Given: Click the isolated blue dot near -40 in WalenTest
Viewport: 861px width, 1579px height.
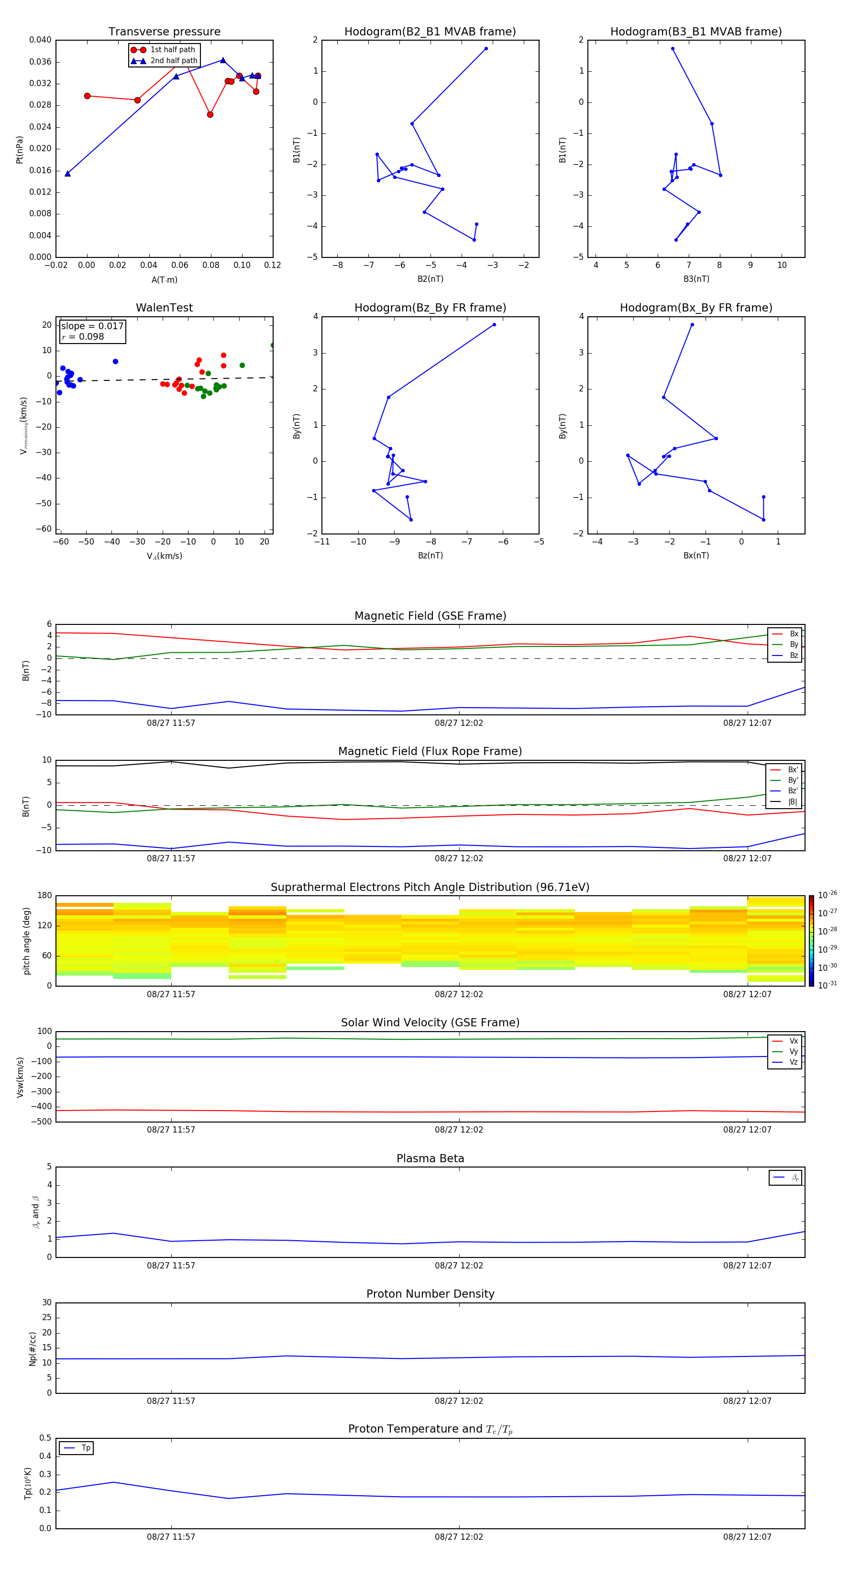Looking at the screenshot, I should point(115,362).
